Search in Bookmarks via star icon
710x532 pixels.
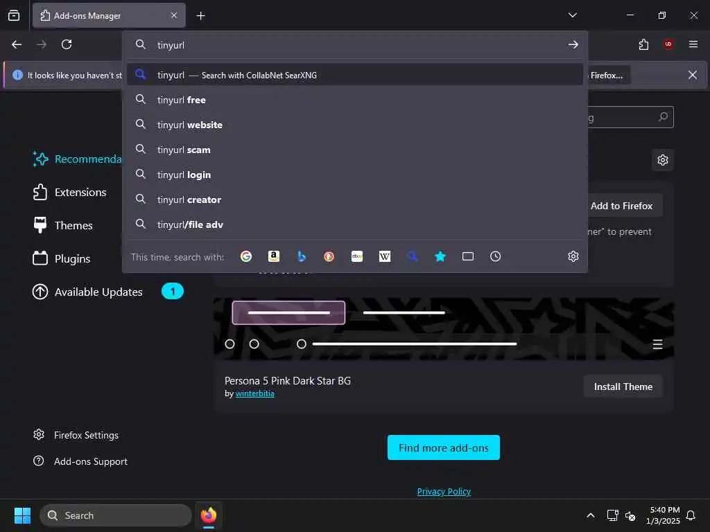coord(440,256)
